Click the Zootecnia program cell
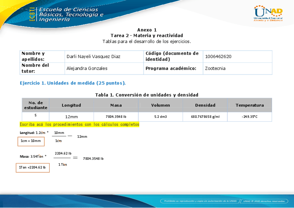 [215, 68]
